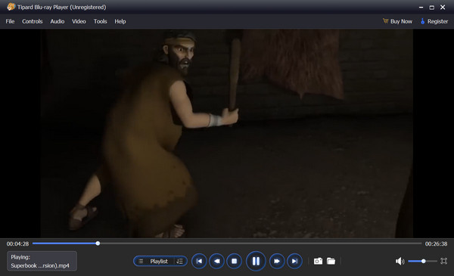454x276 pixels.
Task: Click the Playing: Superbook file name box
Action: [x=42, y=261]
